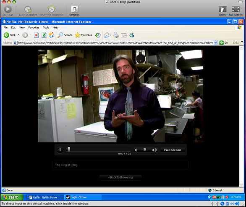Open the Favorites menu
The image size is (246, 207).
click(x=34, y=27)
